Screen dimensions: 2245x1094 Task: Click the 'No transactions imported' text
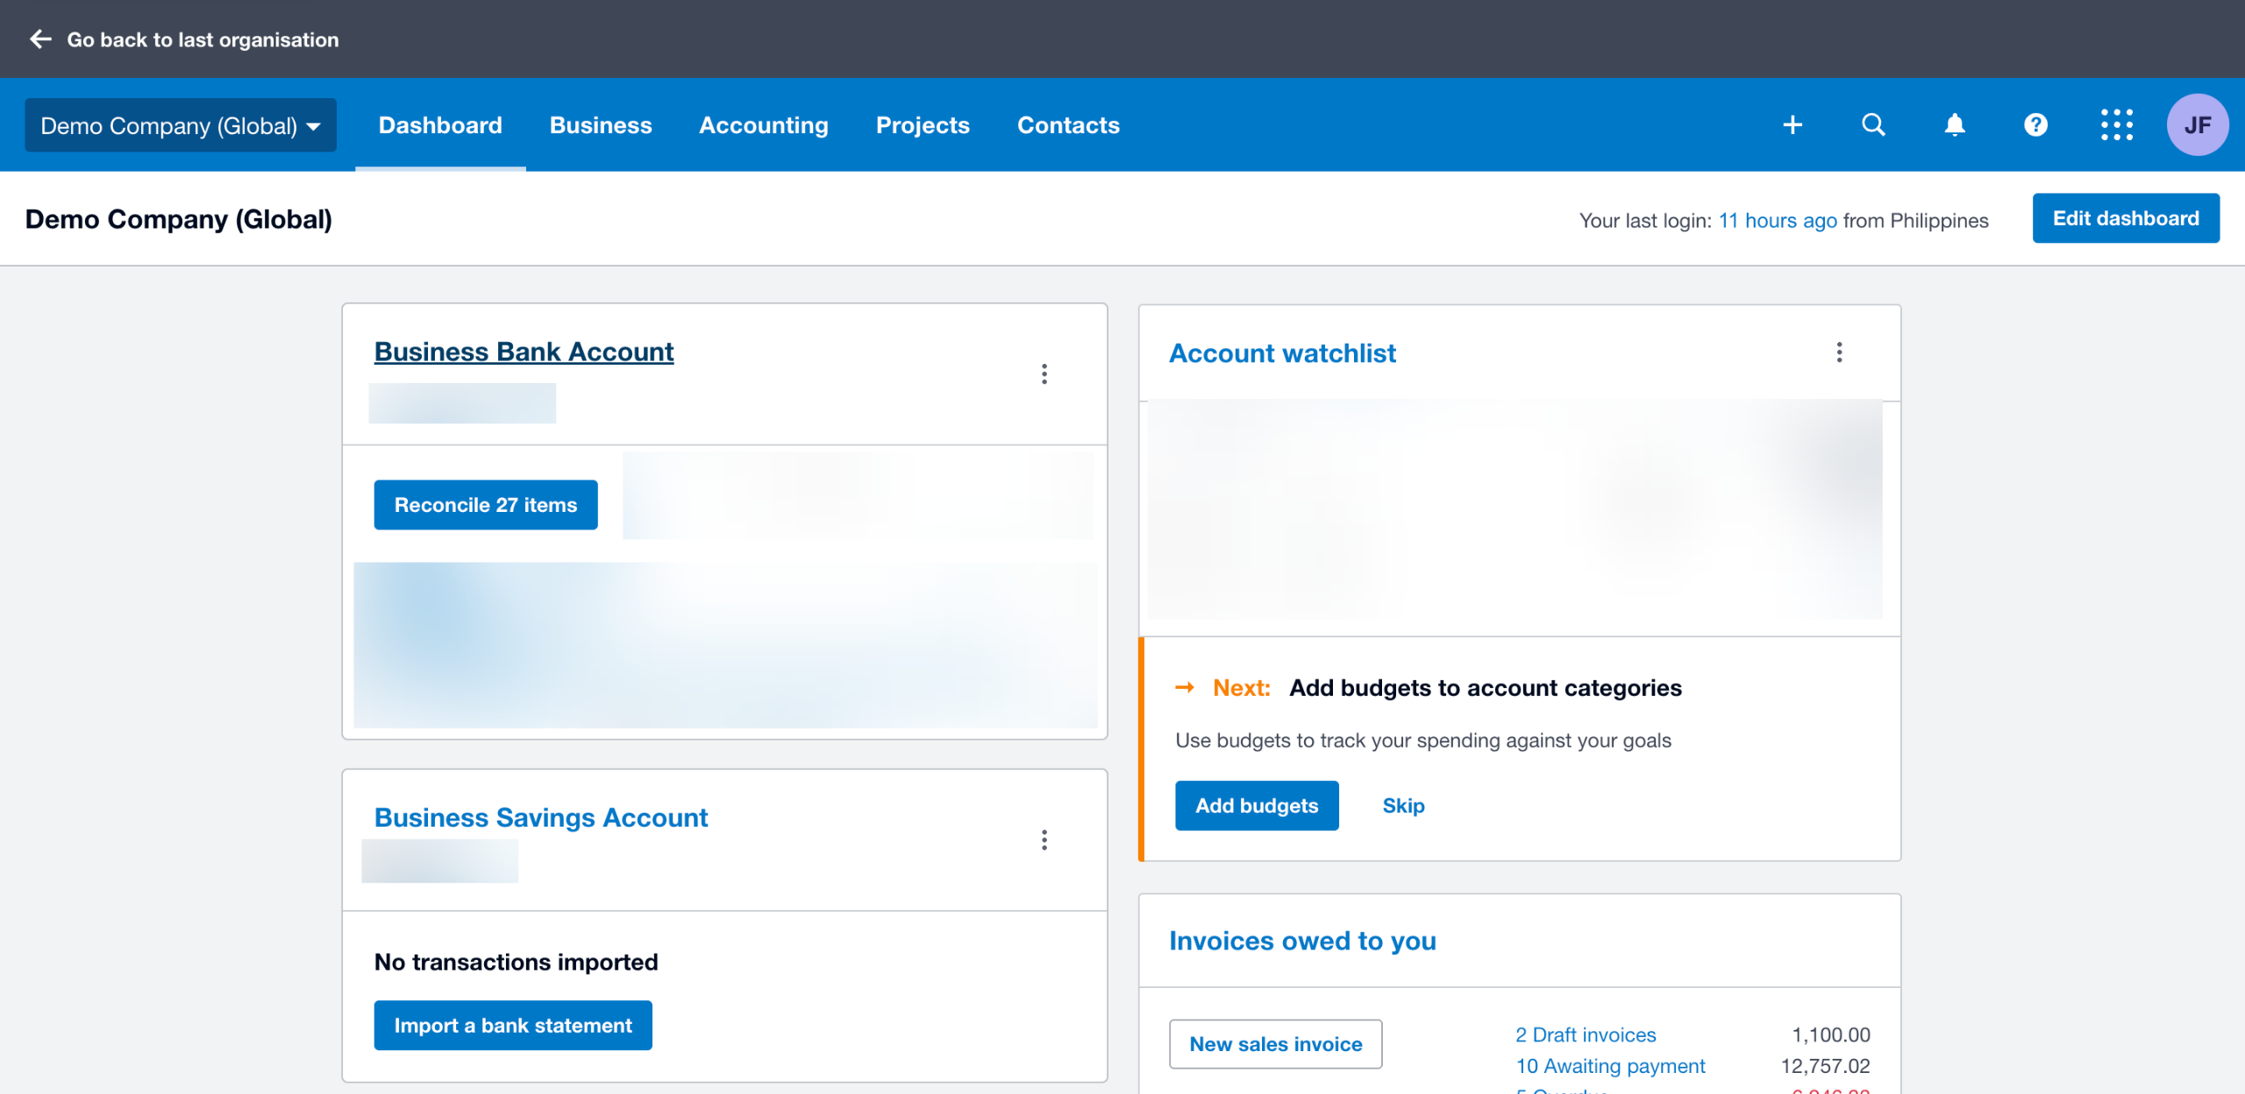(517, 963)
